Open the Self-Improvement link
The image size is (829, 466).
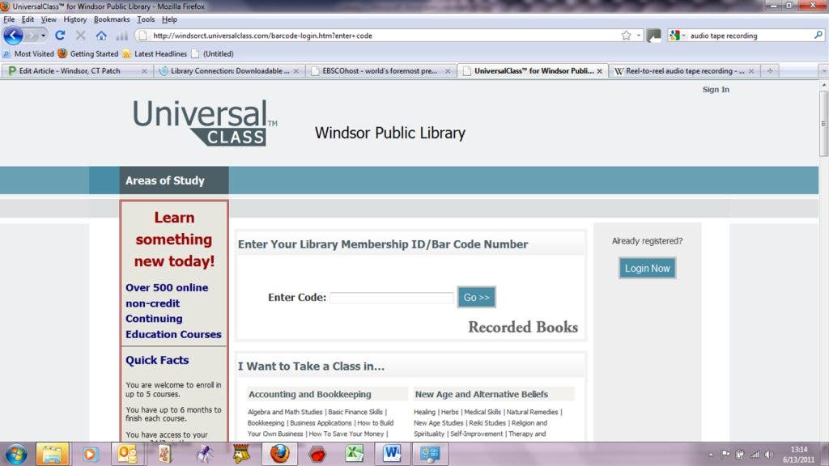click(x=476, y=434)
